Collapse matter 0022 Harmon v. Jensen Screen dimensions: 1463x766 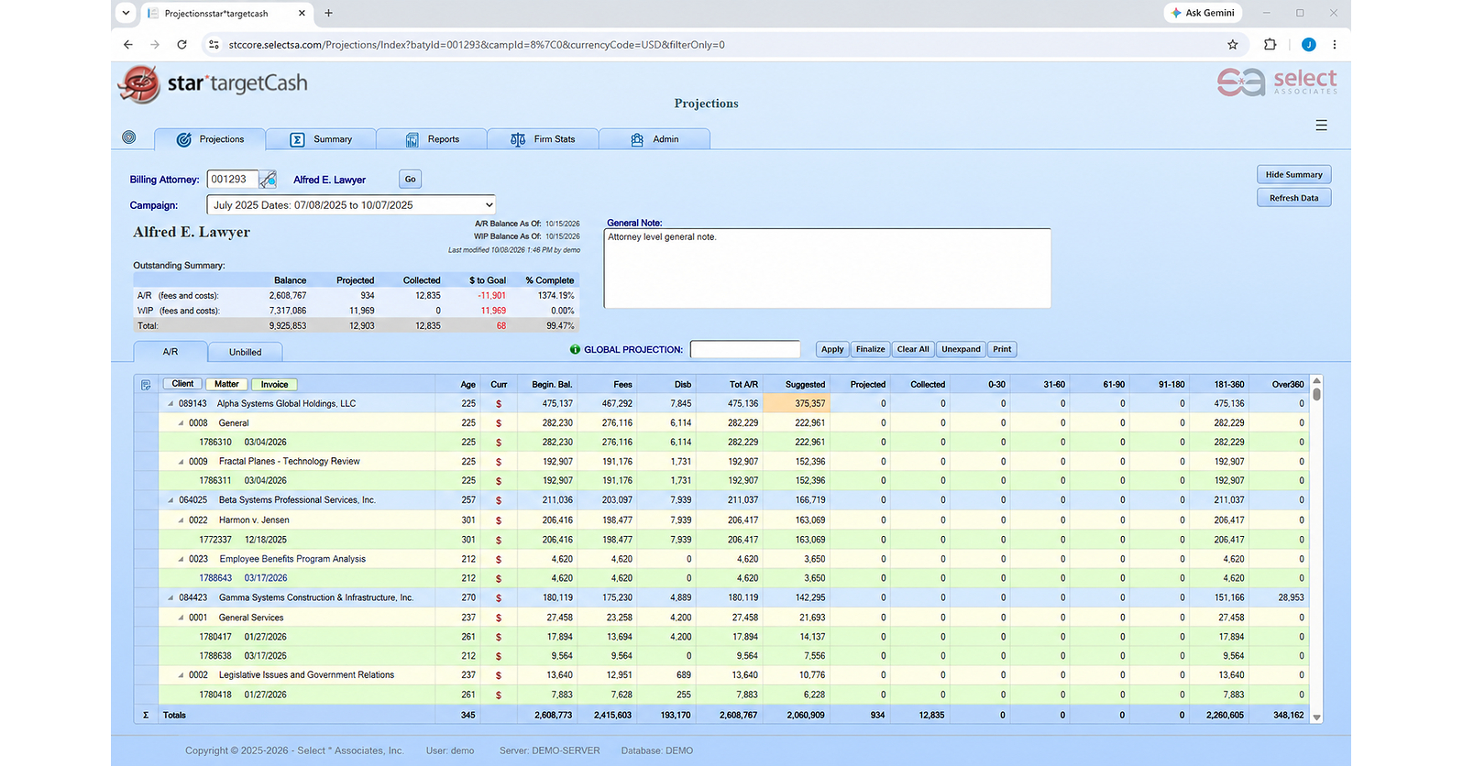[x=181, y=520]
